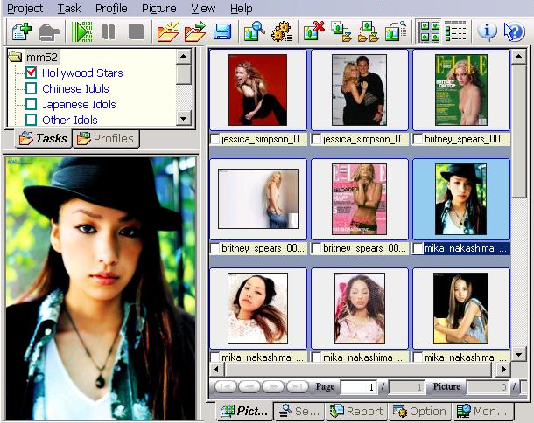Screen dimensions: 534x423
Task: Open settings via the gears icon
Action: (282, 31)
